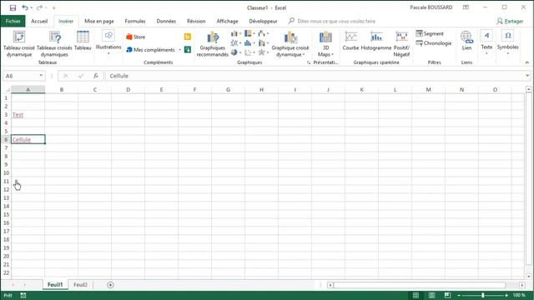Move the zoom slider handle
The image size is (534, 300).
tap(482, 295)
